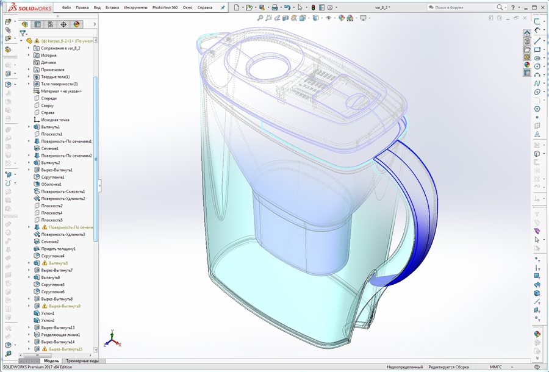
Task: Save the document with floppy icon
Action: (262, 7)
